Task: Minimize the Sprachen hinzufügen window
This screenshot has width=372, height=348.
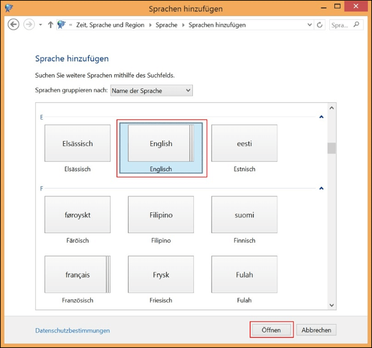Action: coord(324,7)
